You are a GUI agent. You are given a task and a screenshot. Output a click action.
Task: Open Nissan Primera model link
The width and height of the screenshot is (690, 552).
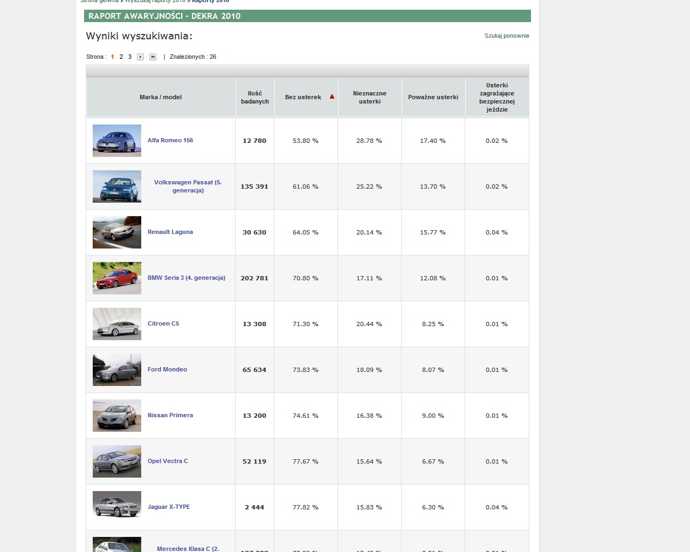coord(170,415)
